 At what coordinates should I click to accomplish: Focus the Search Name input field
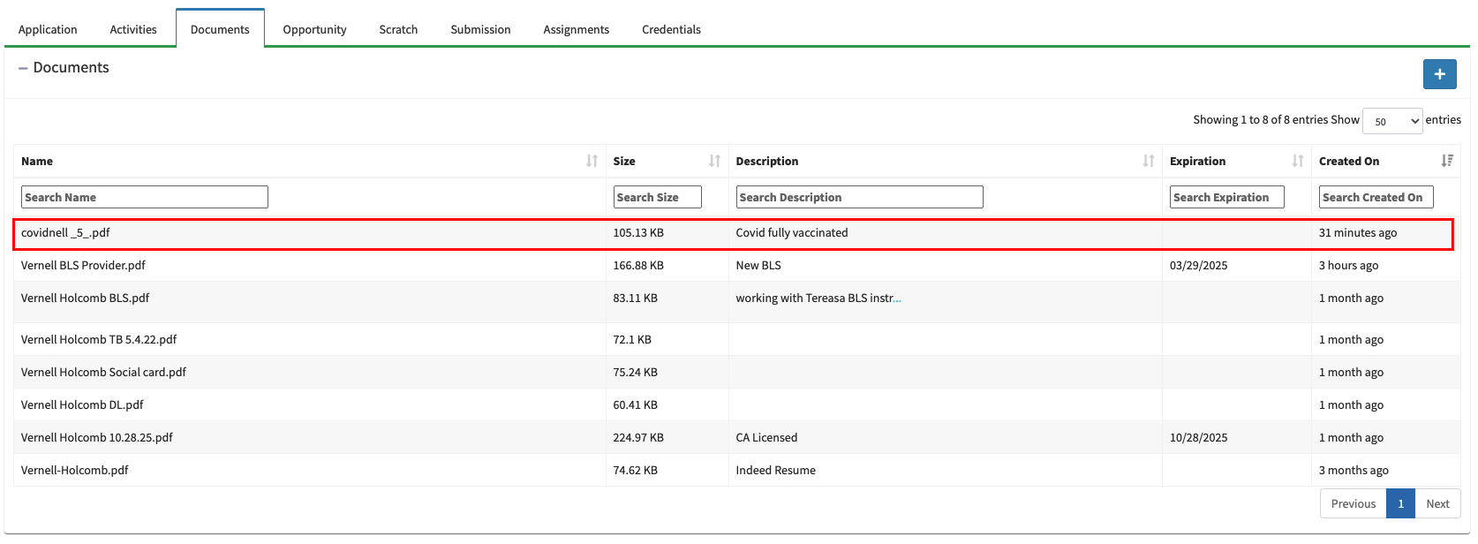(144, 197)
